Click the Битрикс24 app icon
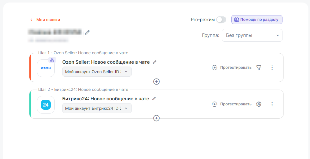This screenshot has width=310, height=159. click(46, 105)
